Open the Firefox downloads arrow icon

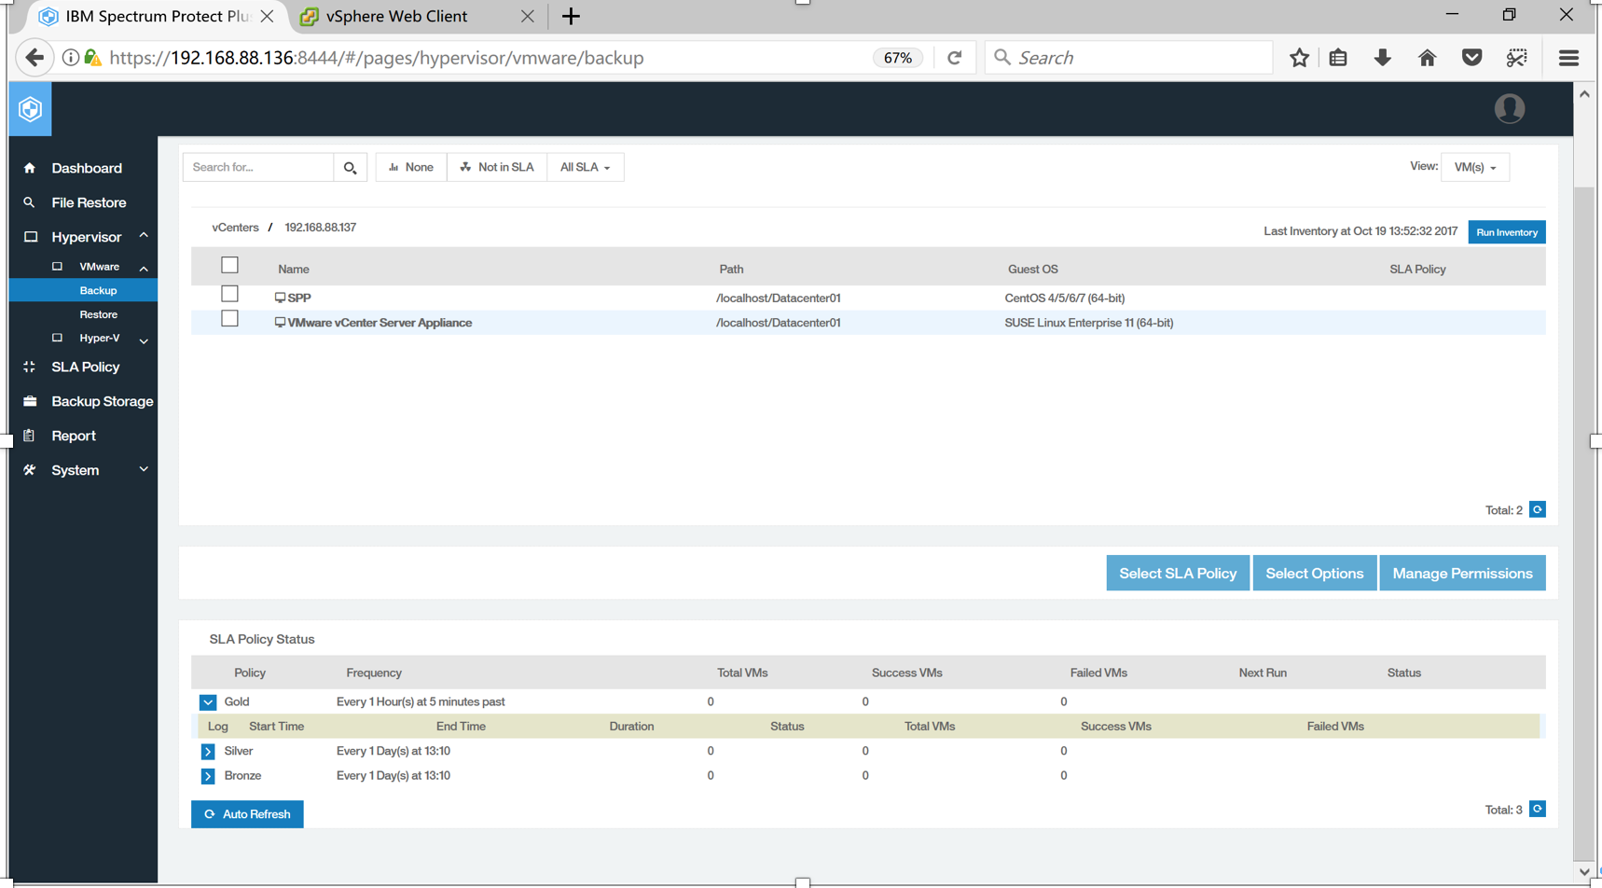point(1382,58)
